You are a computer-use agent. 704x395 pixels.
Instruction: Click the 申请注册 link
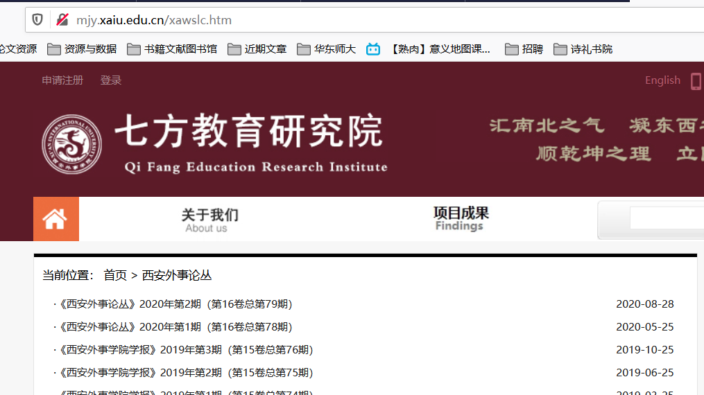pyautogui.click(x=62, y=80)
